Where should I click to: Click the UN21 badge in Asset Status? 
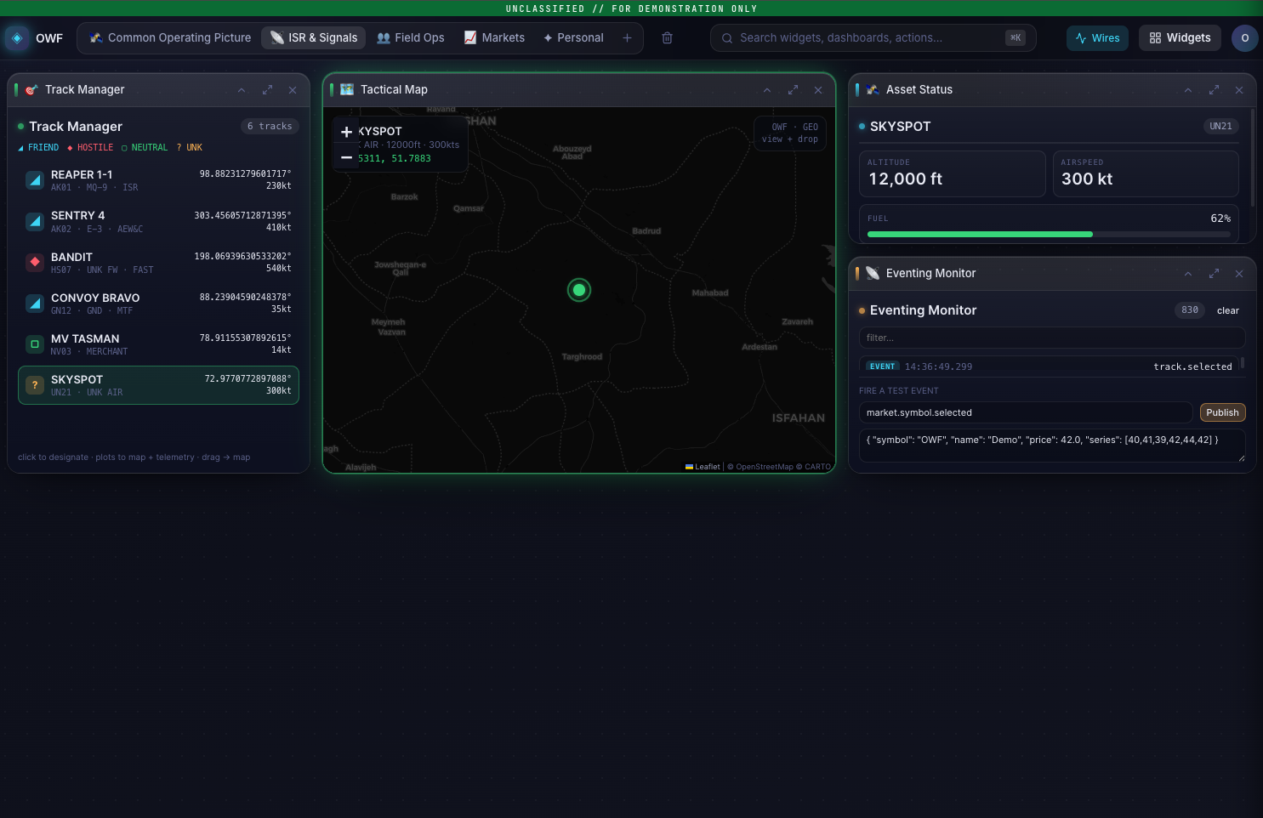(x=1220, y=126)
